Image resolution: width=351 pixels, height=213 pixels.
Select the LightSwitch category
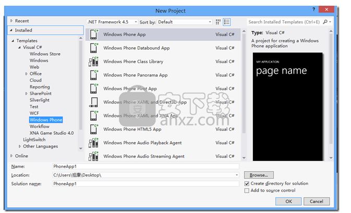click(34, 140)
